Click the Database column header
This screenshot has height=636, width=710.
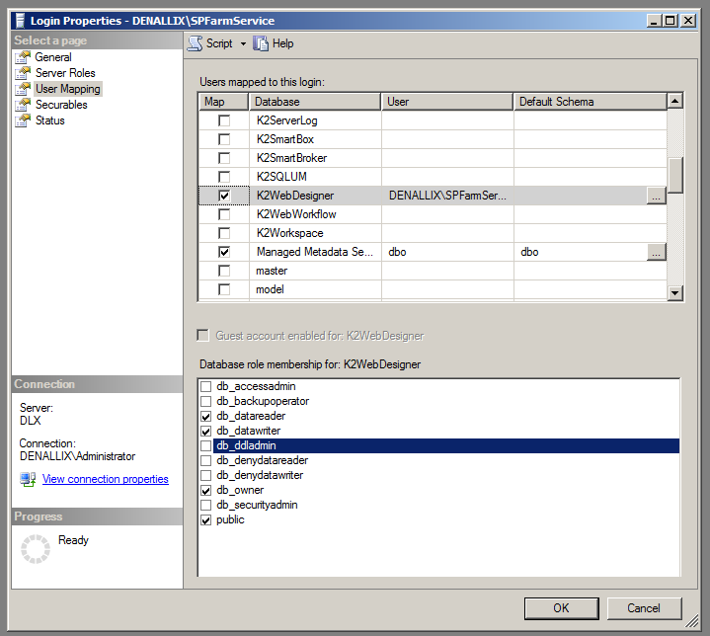pos(314,101)
